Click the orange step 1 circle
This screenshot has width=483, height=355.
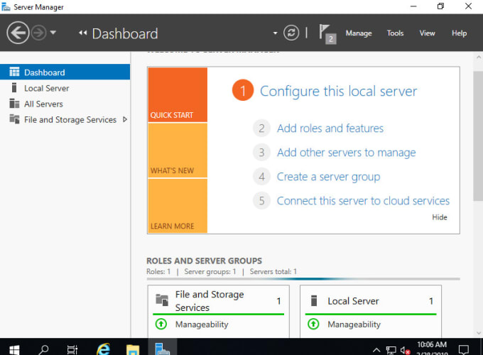tap(243, 90)
